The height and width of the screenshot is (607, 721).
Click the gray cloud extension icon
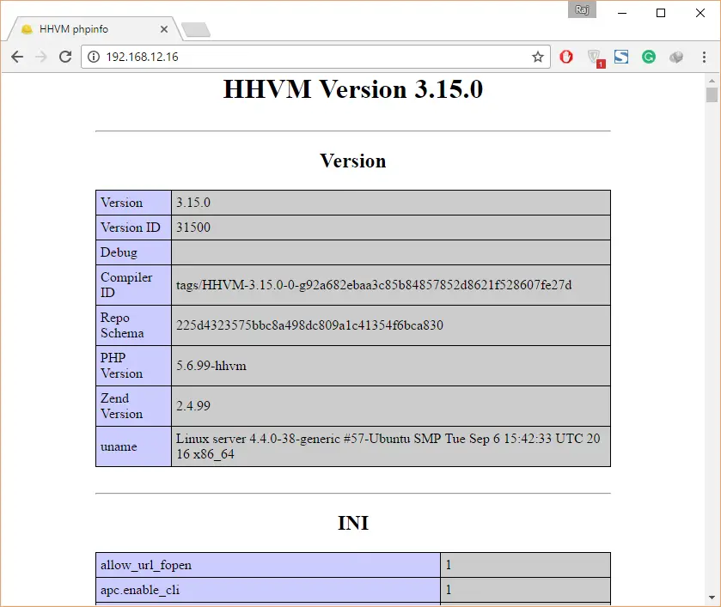tap(676, 57)
